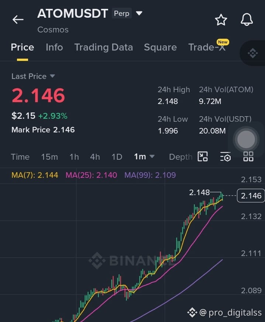This screenshot has height=322, width=265.
Task: Tap the 24h Vol(USDT) value 20.08M
Action: coord(212,131)
